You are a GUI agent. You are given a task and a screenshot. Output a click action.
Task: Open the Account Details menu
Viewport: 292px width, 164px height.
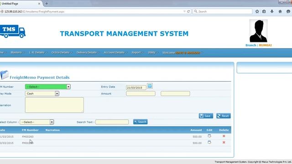click(x=115, y=53)
